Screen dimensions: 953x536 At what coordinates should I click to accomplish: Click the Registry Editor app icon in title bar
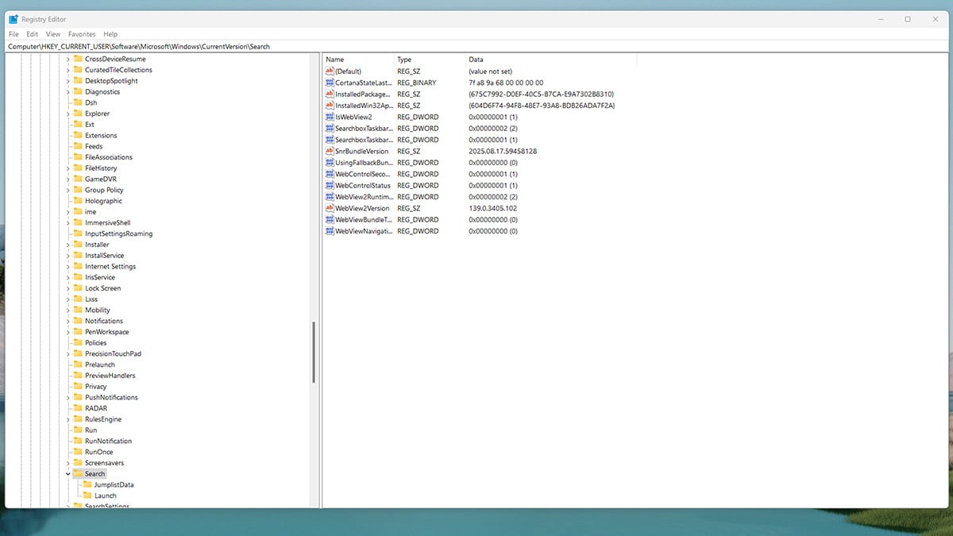point(14,19)
